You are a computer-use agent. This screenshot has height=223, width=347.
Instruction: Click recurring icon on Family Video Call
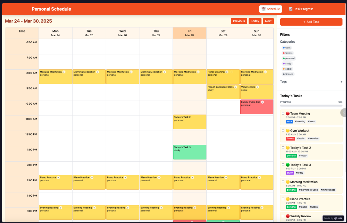click(x=262, y=102)
